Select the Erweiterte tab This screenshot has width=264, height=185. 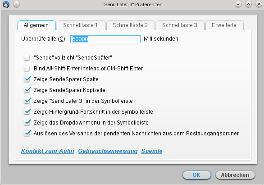click(224, 25)
